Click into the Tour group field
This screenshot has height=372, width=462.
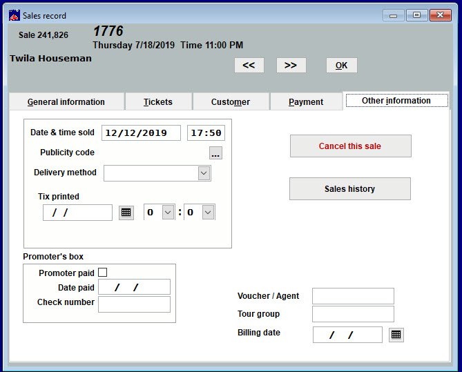click(353, 314)
